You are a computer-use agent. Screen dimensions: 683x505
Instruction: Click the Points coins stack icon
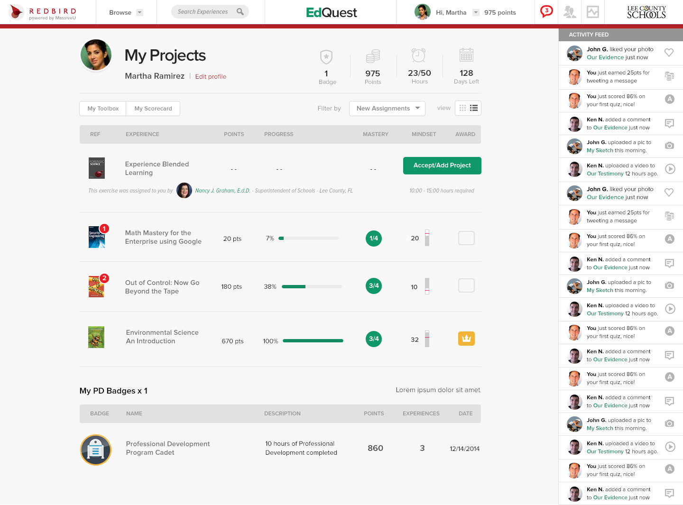pyautogui.click(x=373, y=56)
